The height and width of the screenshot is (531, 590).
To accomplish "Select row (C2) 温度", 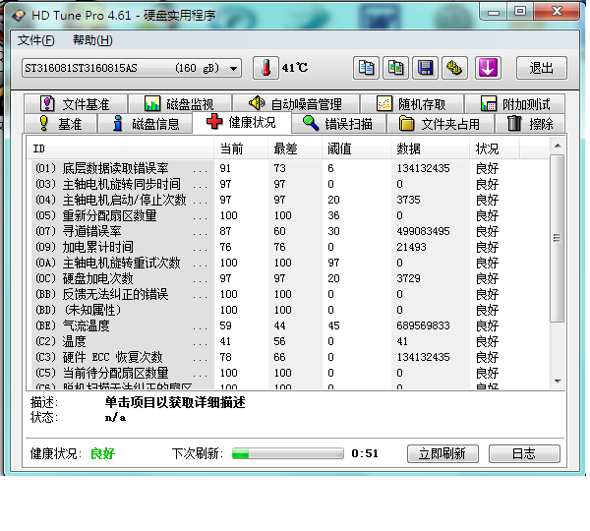I will [288, 341].
